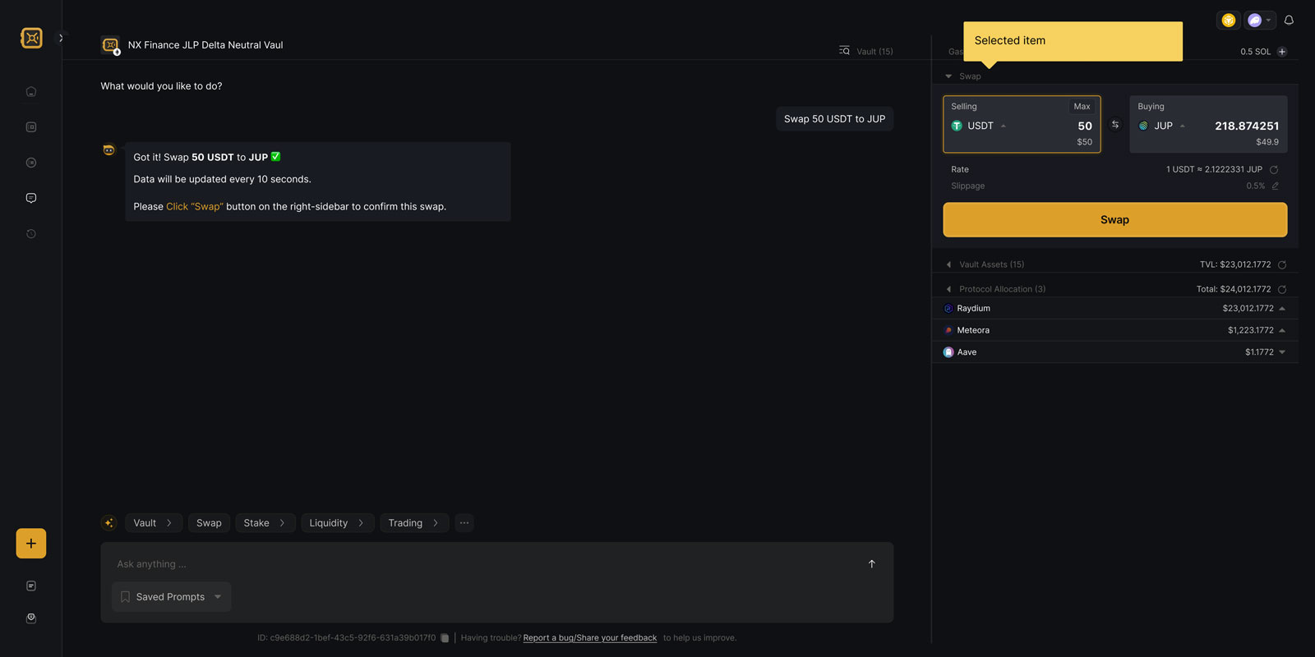Open the Stake quick action chip
The image size is (1315, 657).
(265, 523)
